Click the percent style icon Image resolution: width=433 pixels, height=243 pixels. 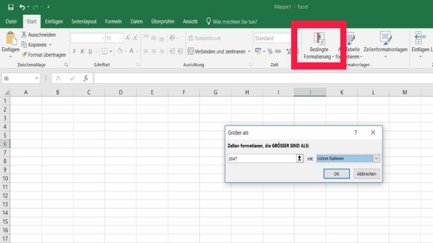[x=270, y=51]
